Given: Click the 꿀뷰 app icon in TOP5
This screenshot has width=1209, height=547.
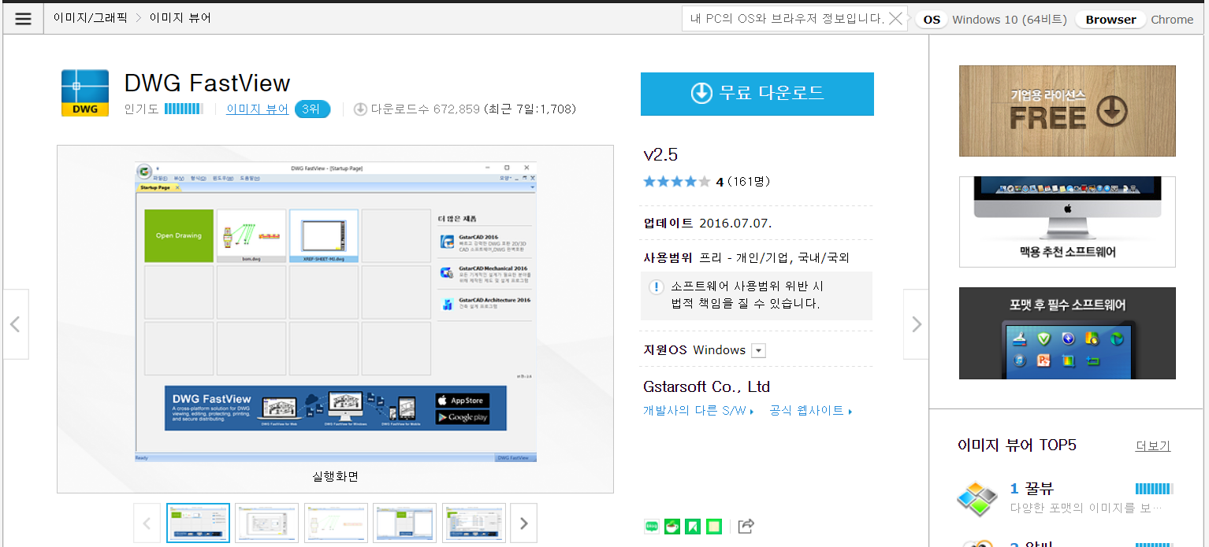Looking at the screenshot, I should coord(976,498).
